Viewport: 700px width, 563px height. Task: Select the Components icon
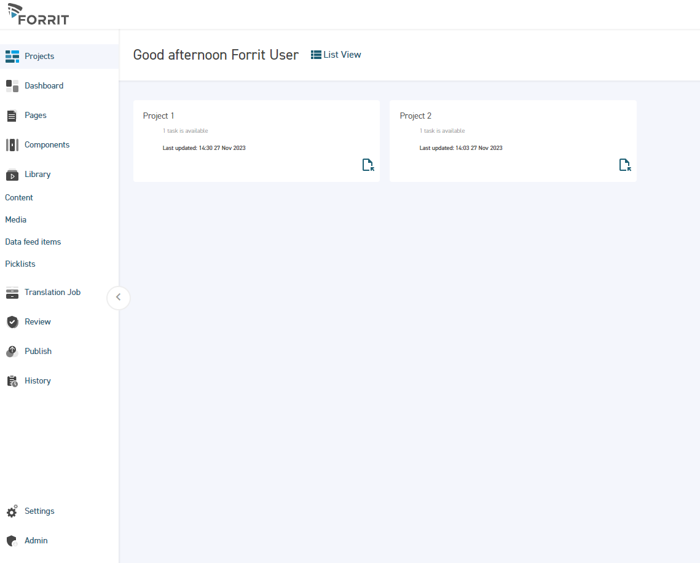coord(12,144)
